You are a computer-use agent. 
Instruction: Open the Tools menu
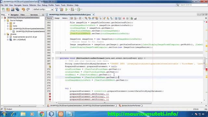tap(63, 5)
